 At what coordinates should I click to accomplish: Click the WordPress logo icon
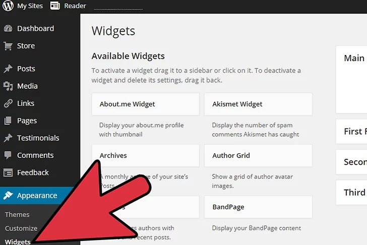tap(8, 6)
